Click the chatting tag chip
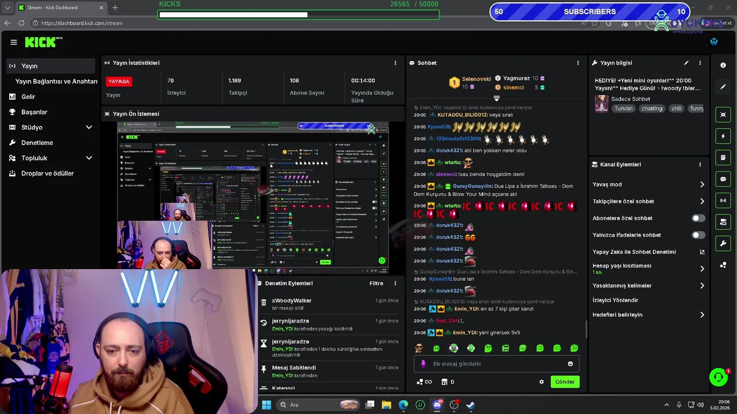The width and height of the screenshot is (737, 414). point(652,108)
